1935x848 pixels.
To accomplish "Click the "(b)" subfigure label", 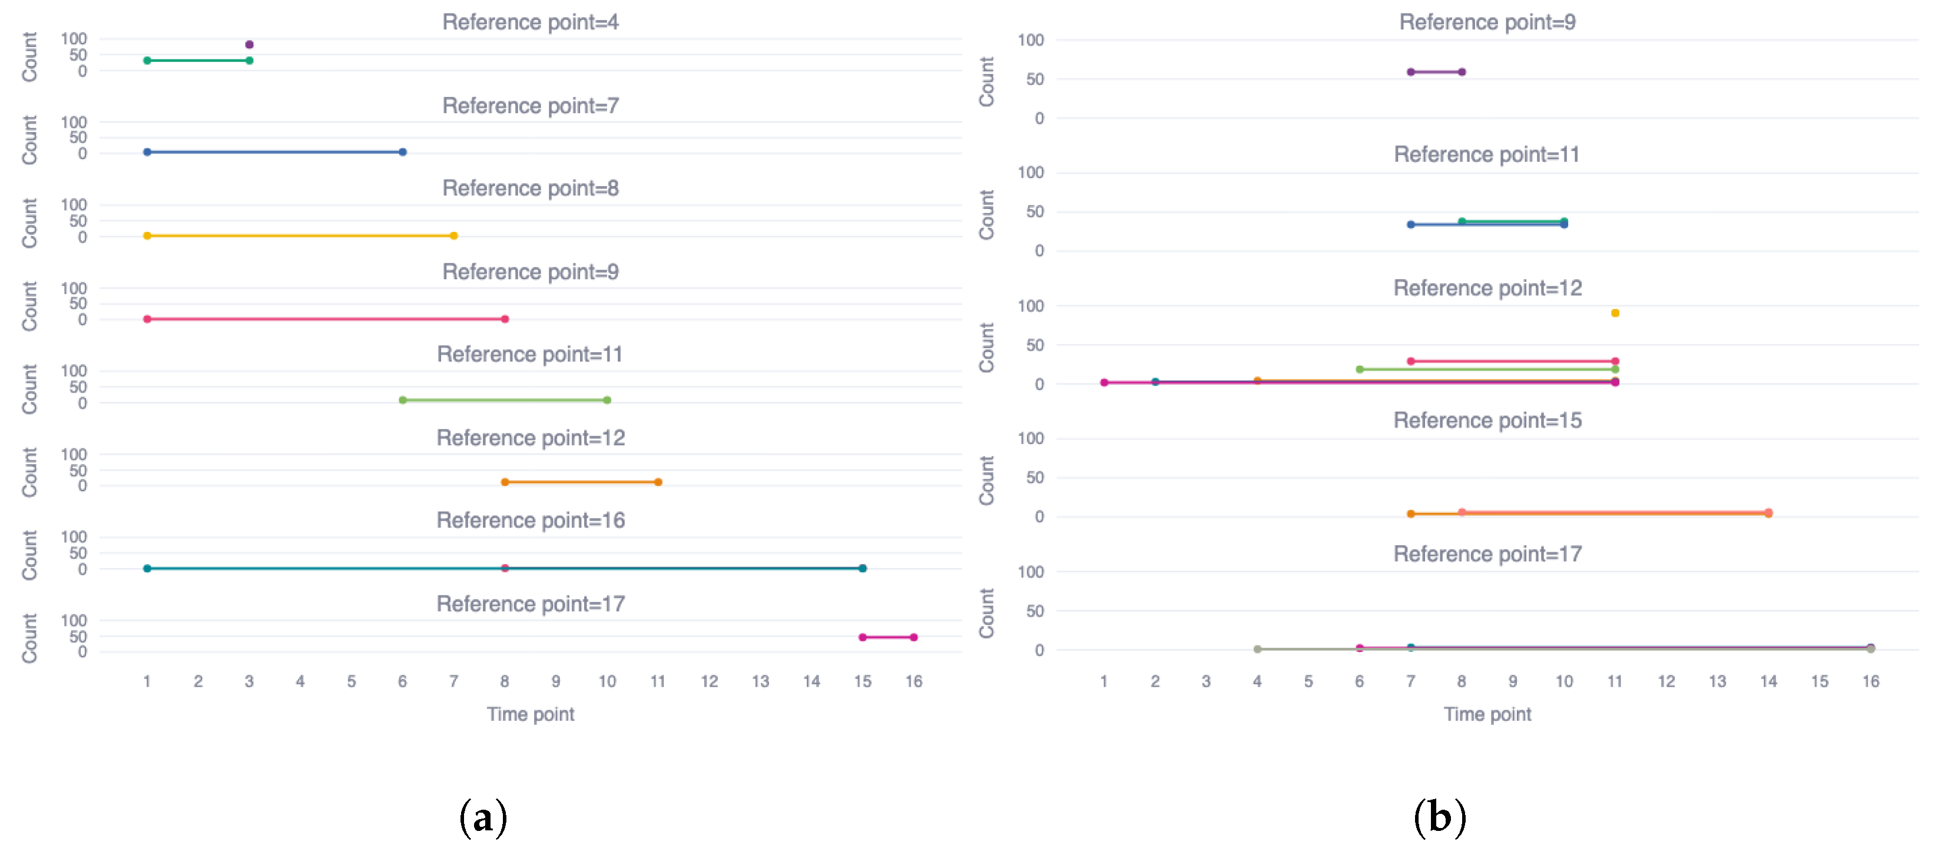I will click(1439, 817).
